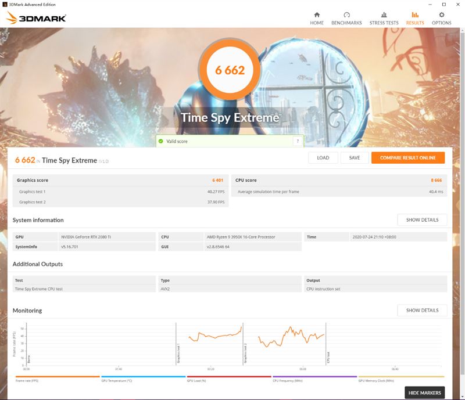The height and width of the screenshot is (400, 465).
Task: Toggle the GPU Load red legend
Action: [x=229, y=379]
